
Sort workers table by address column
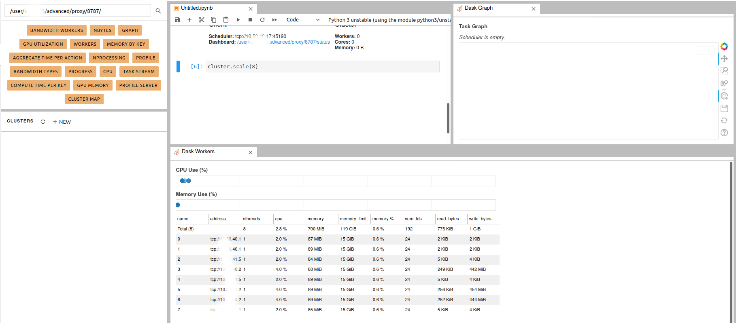coord(225,219)
